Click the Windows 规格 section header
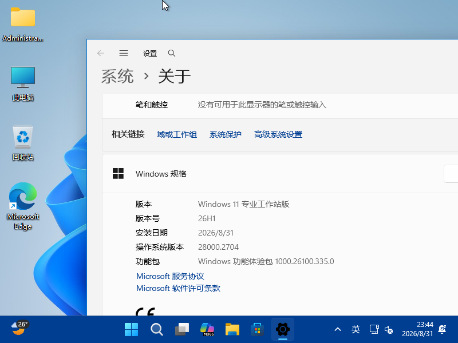458x343 pixels. click(280, 174)
